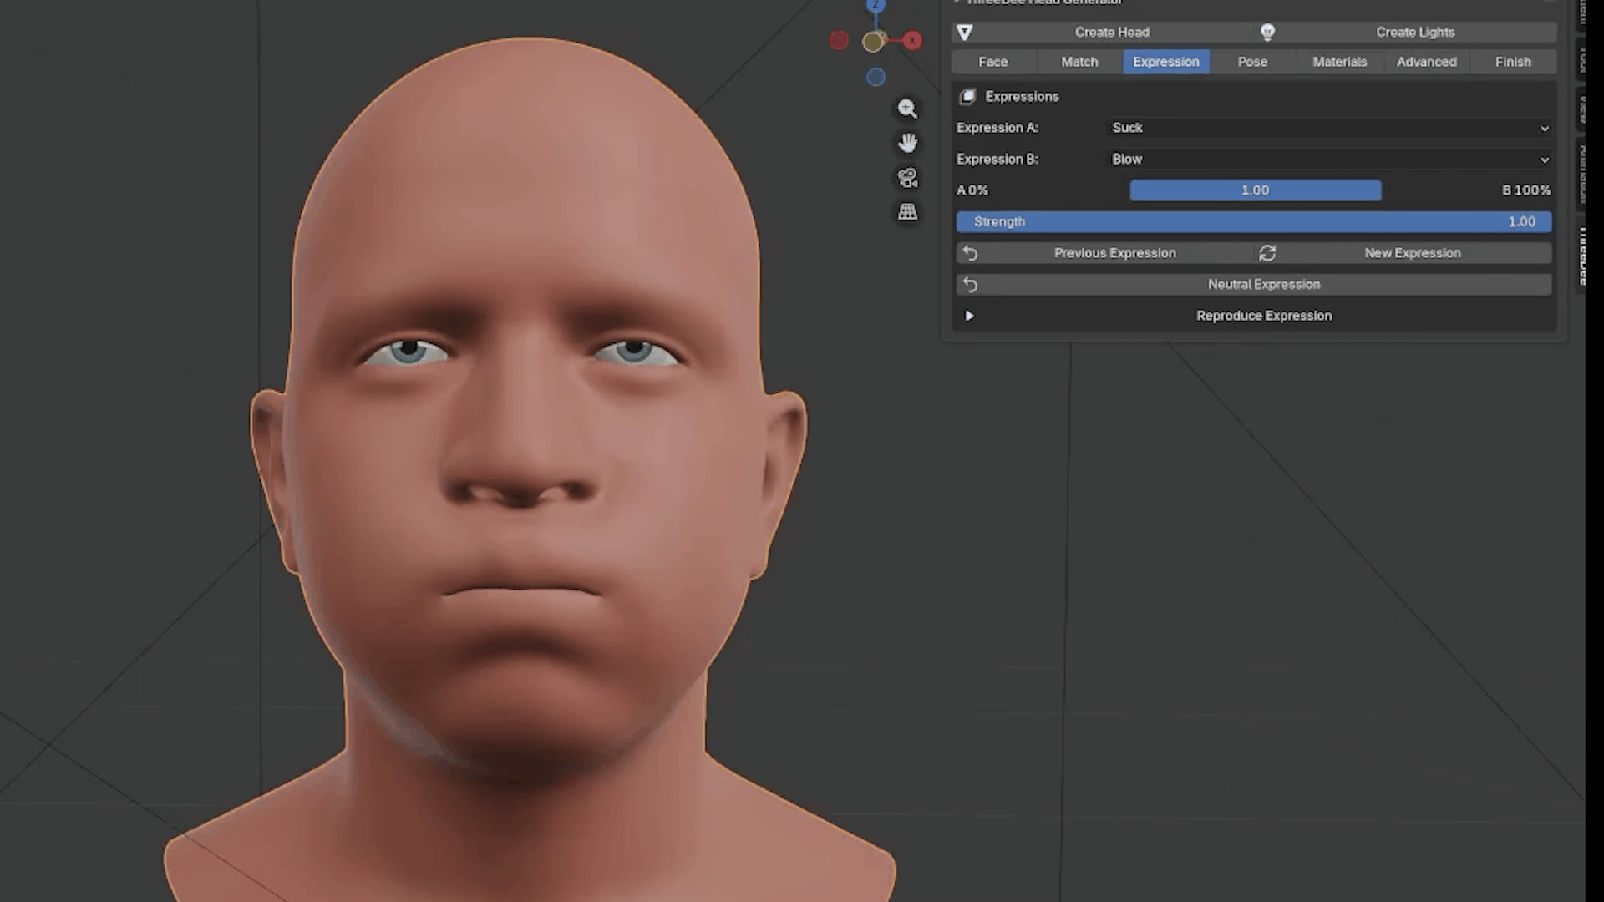Click the Neutral Expression button
Viewport: 1604px width, 902px height.
[1254, 285]
